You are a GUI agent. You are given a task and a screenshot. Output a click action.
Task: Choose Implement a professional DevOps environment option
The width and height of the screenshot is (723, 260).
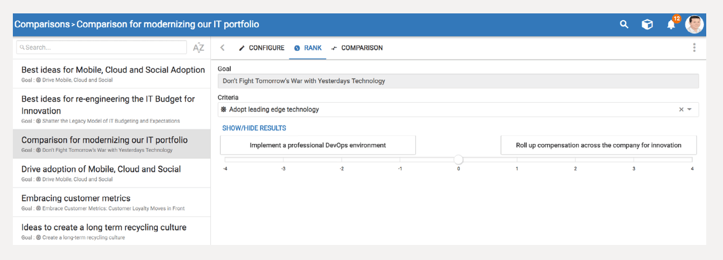tap(318, 145)
